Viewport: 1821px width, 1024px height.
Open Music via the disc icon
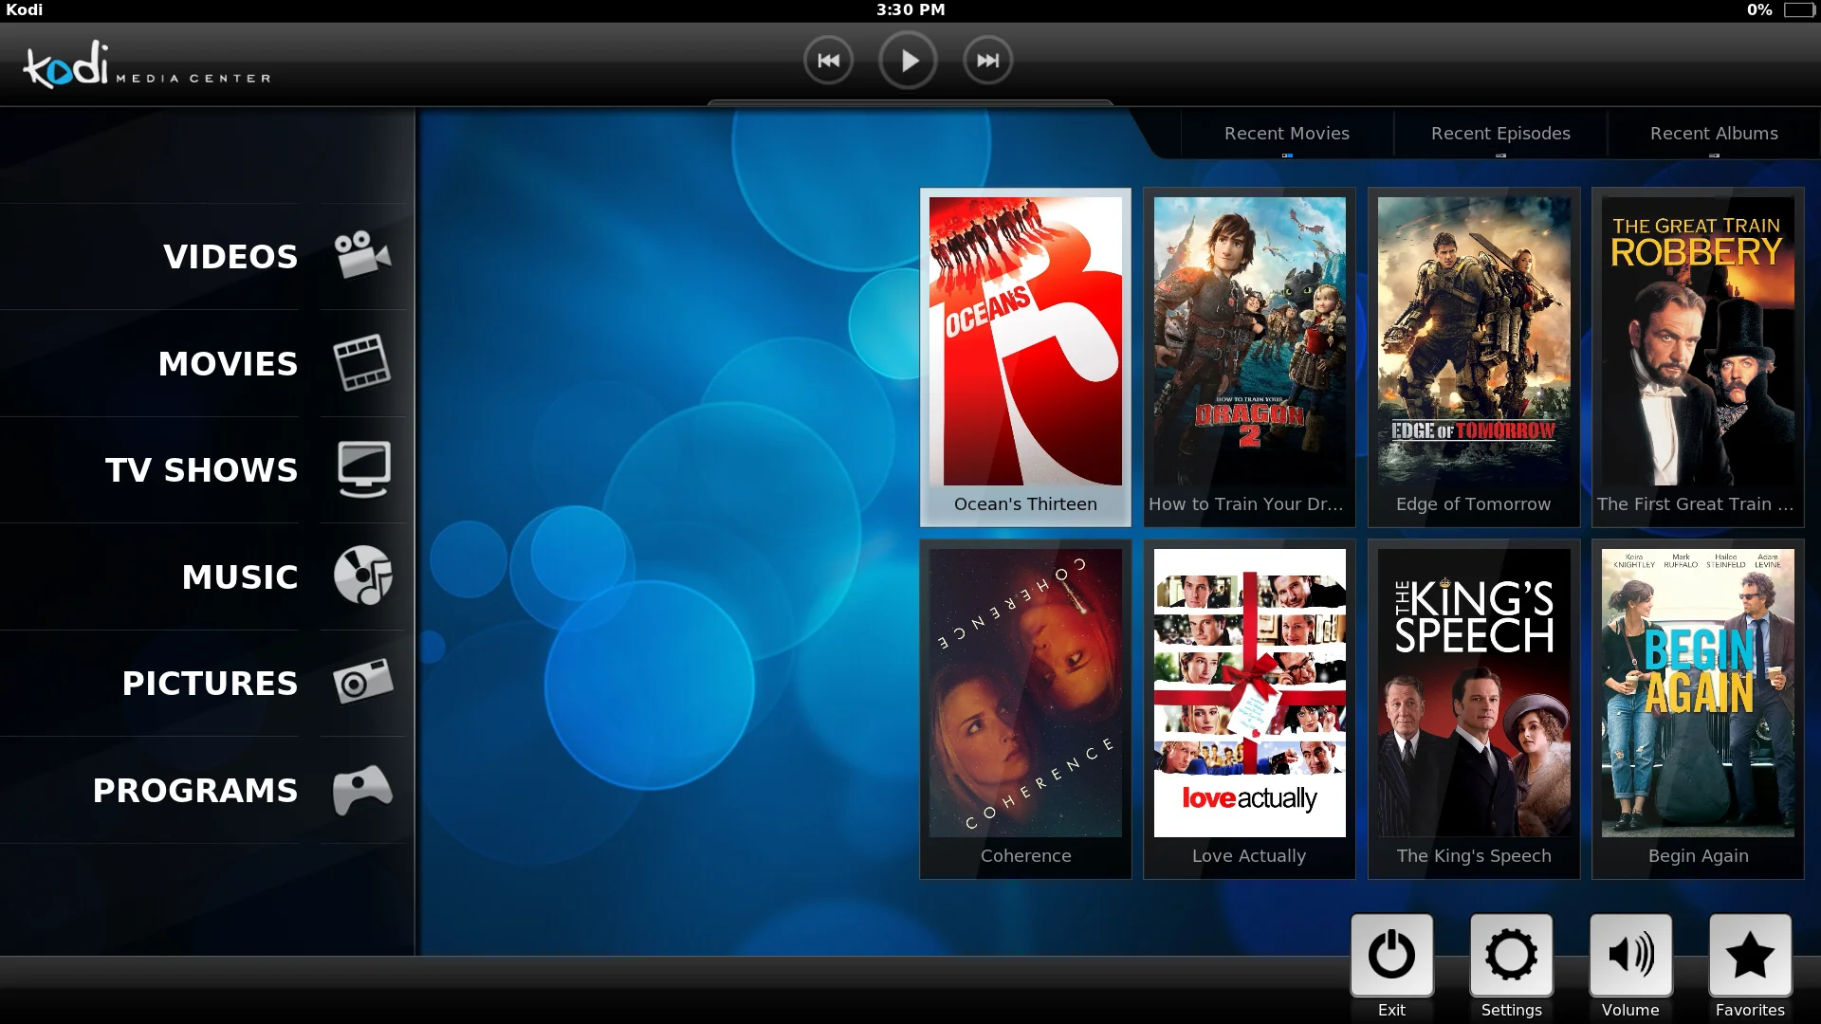362,576
